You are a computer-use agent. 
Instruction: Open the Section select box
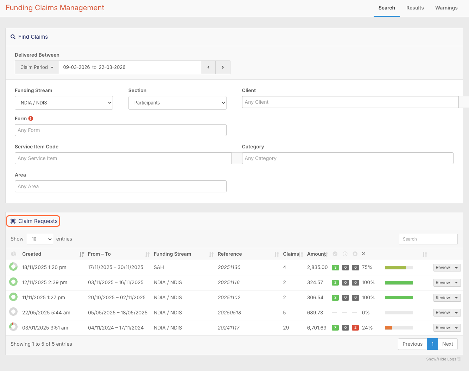pos(177,103)
